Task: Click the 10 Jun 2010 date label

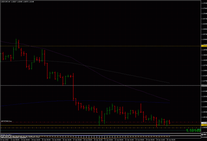Action: click(x=4, y=140)
